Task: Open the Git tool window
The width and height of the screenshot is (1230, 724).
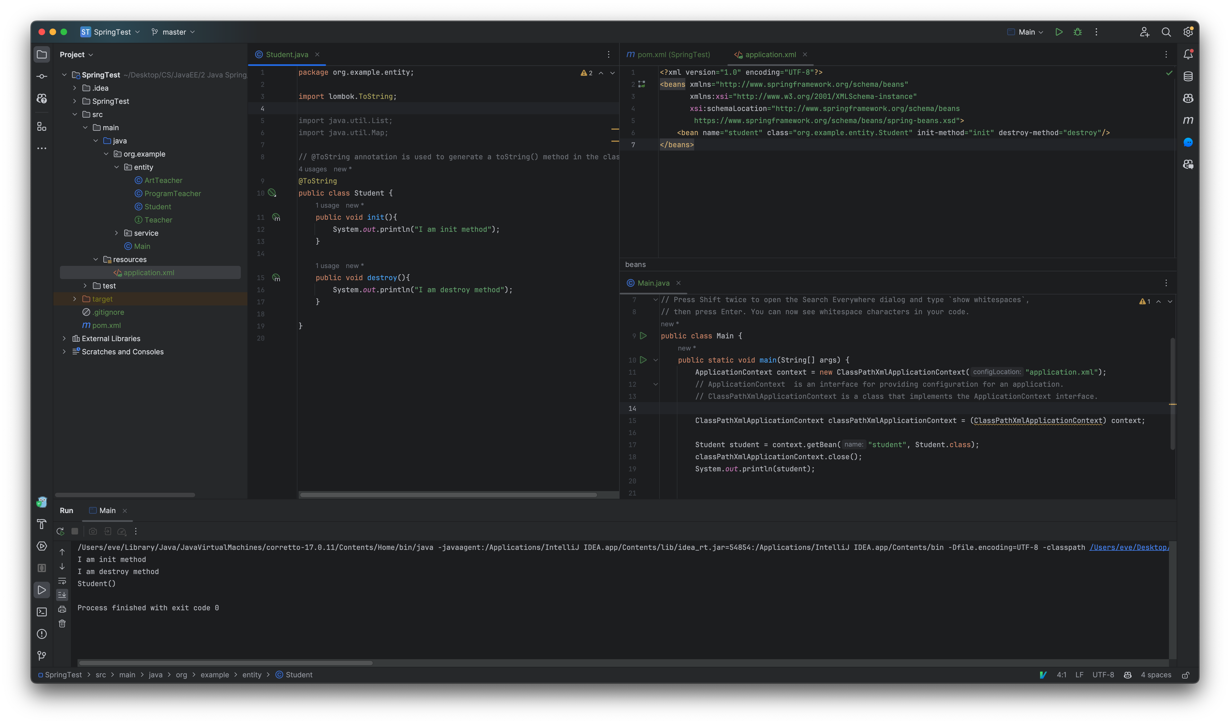Action: (x=42, y=656)
